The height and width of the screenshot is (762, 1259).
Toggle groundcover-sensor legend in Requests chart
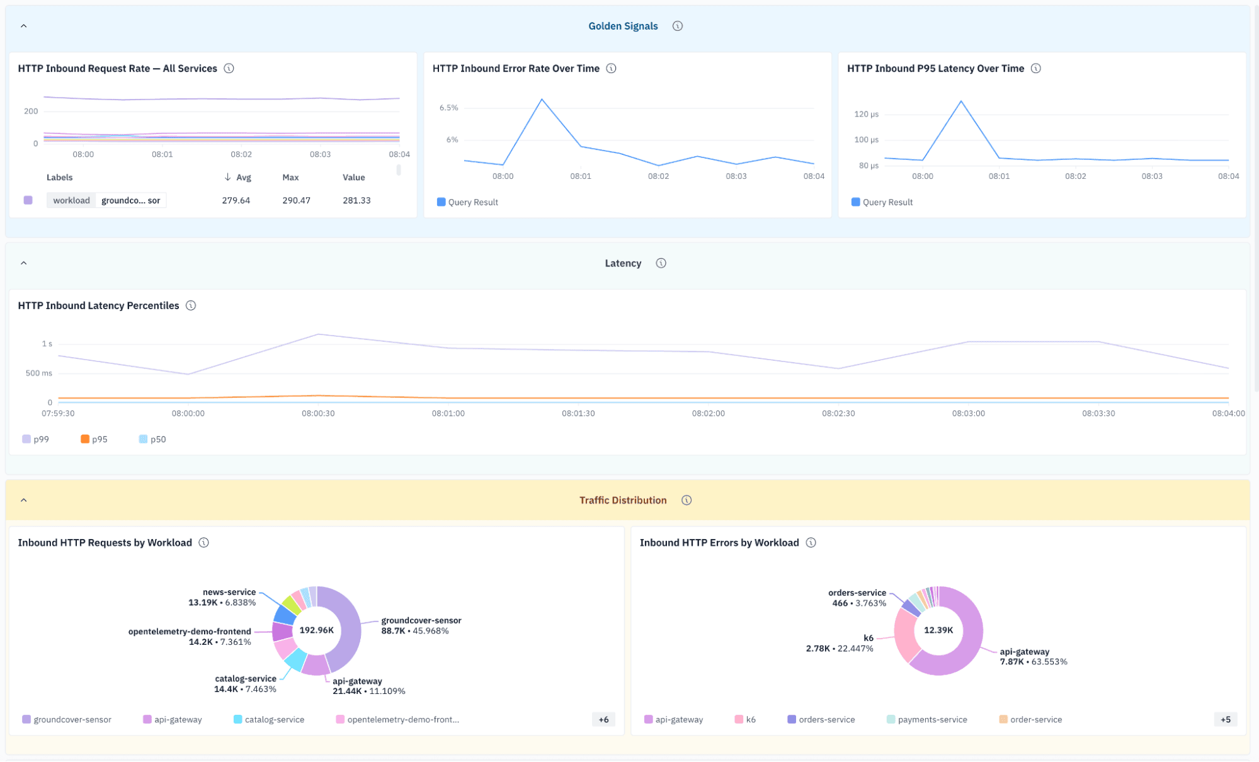tap(67, 719)
